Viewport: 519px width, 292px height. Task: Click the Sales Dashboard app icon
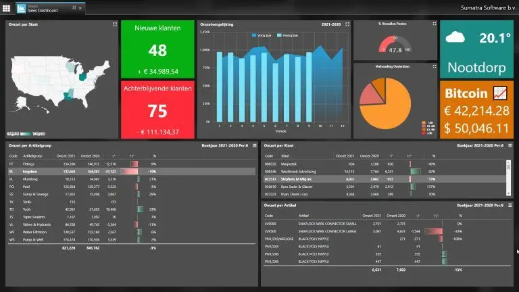(x=22, y=9)
